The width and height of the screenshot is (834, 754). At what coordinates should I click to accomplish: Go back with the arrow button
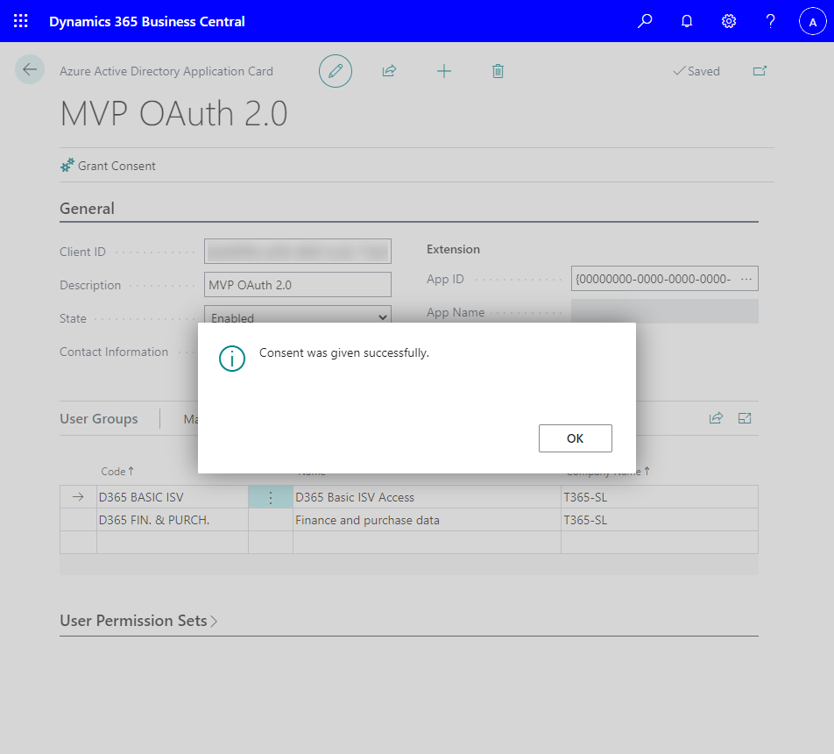pos(30,69)
